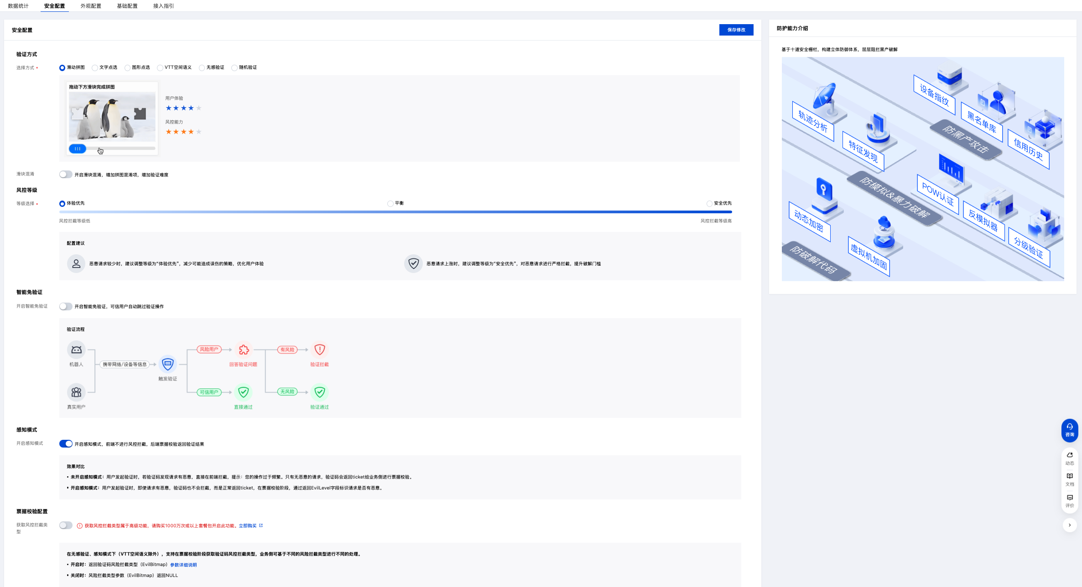
Task: Enable the 滑块混淆 toggle
Action: [x=66, y=175]
